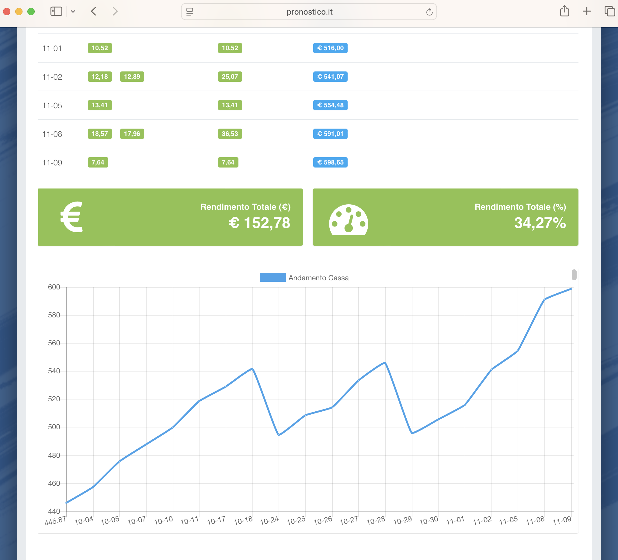
Task: Click the pronostico.it address field
Action: [x=309, y=12]
